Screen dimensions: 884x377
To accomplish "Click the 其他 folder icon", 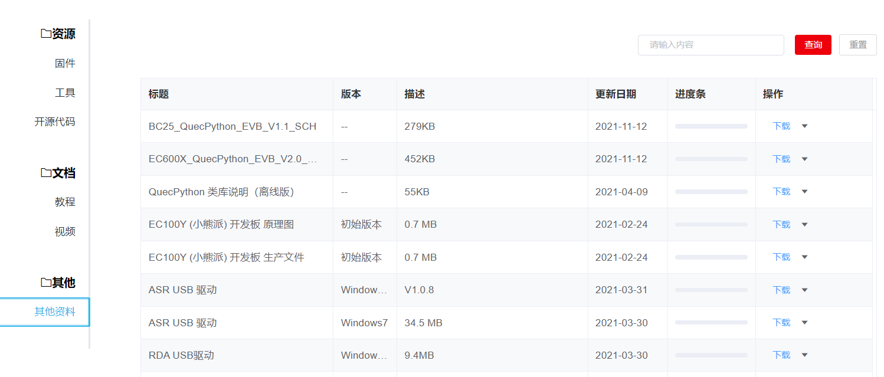I will point(46,283).
